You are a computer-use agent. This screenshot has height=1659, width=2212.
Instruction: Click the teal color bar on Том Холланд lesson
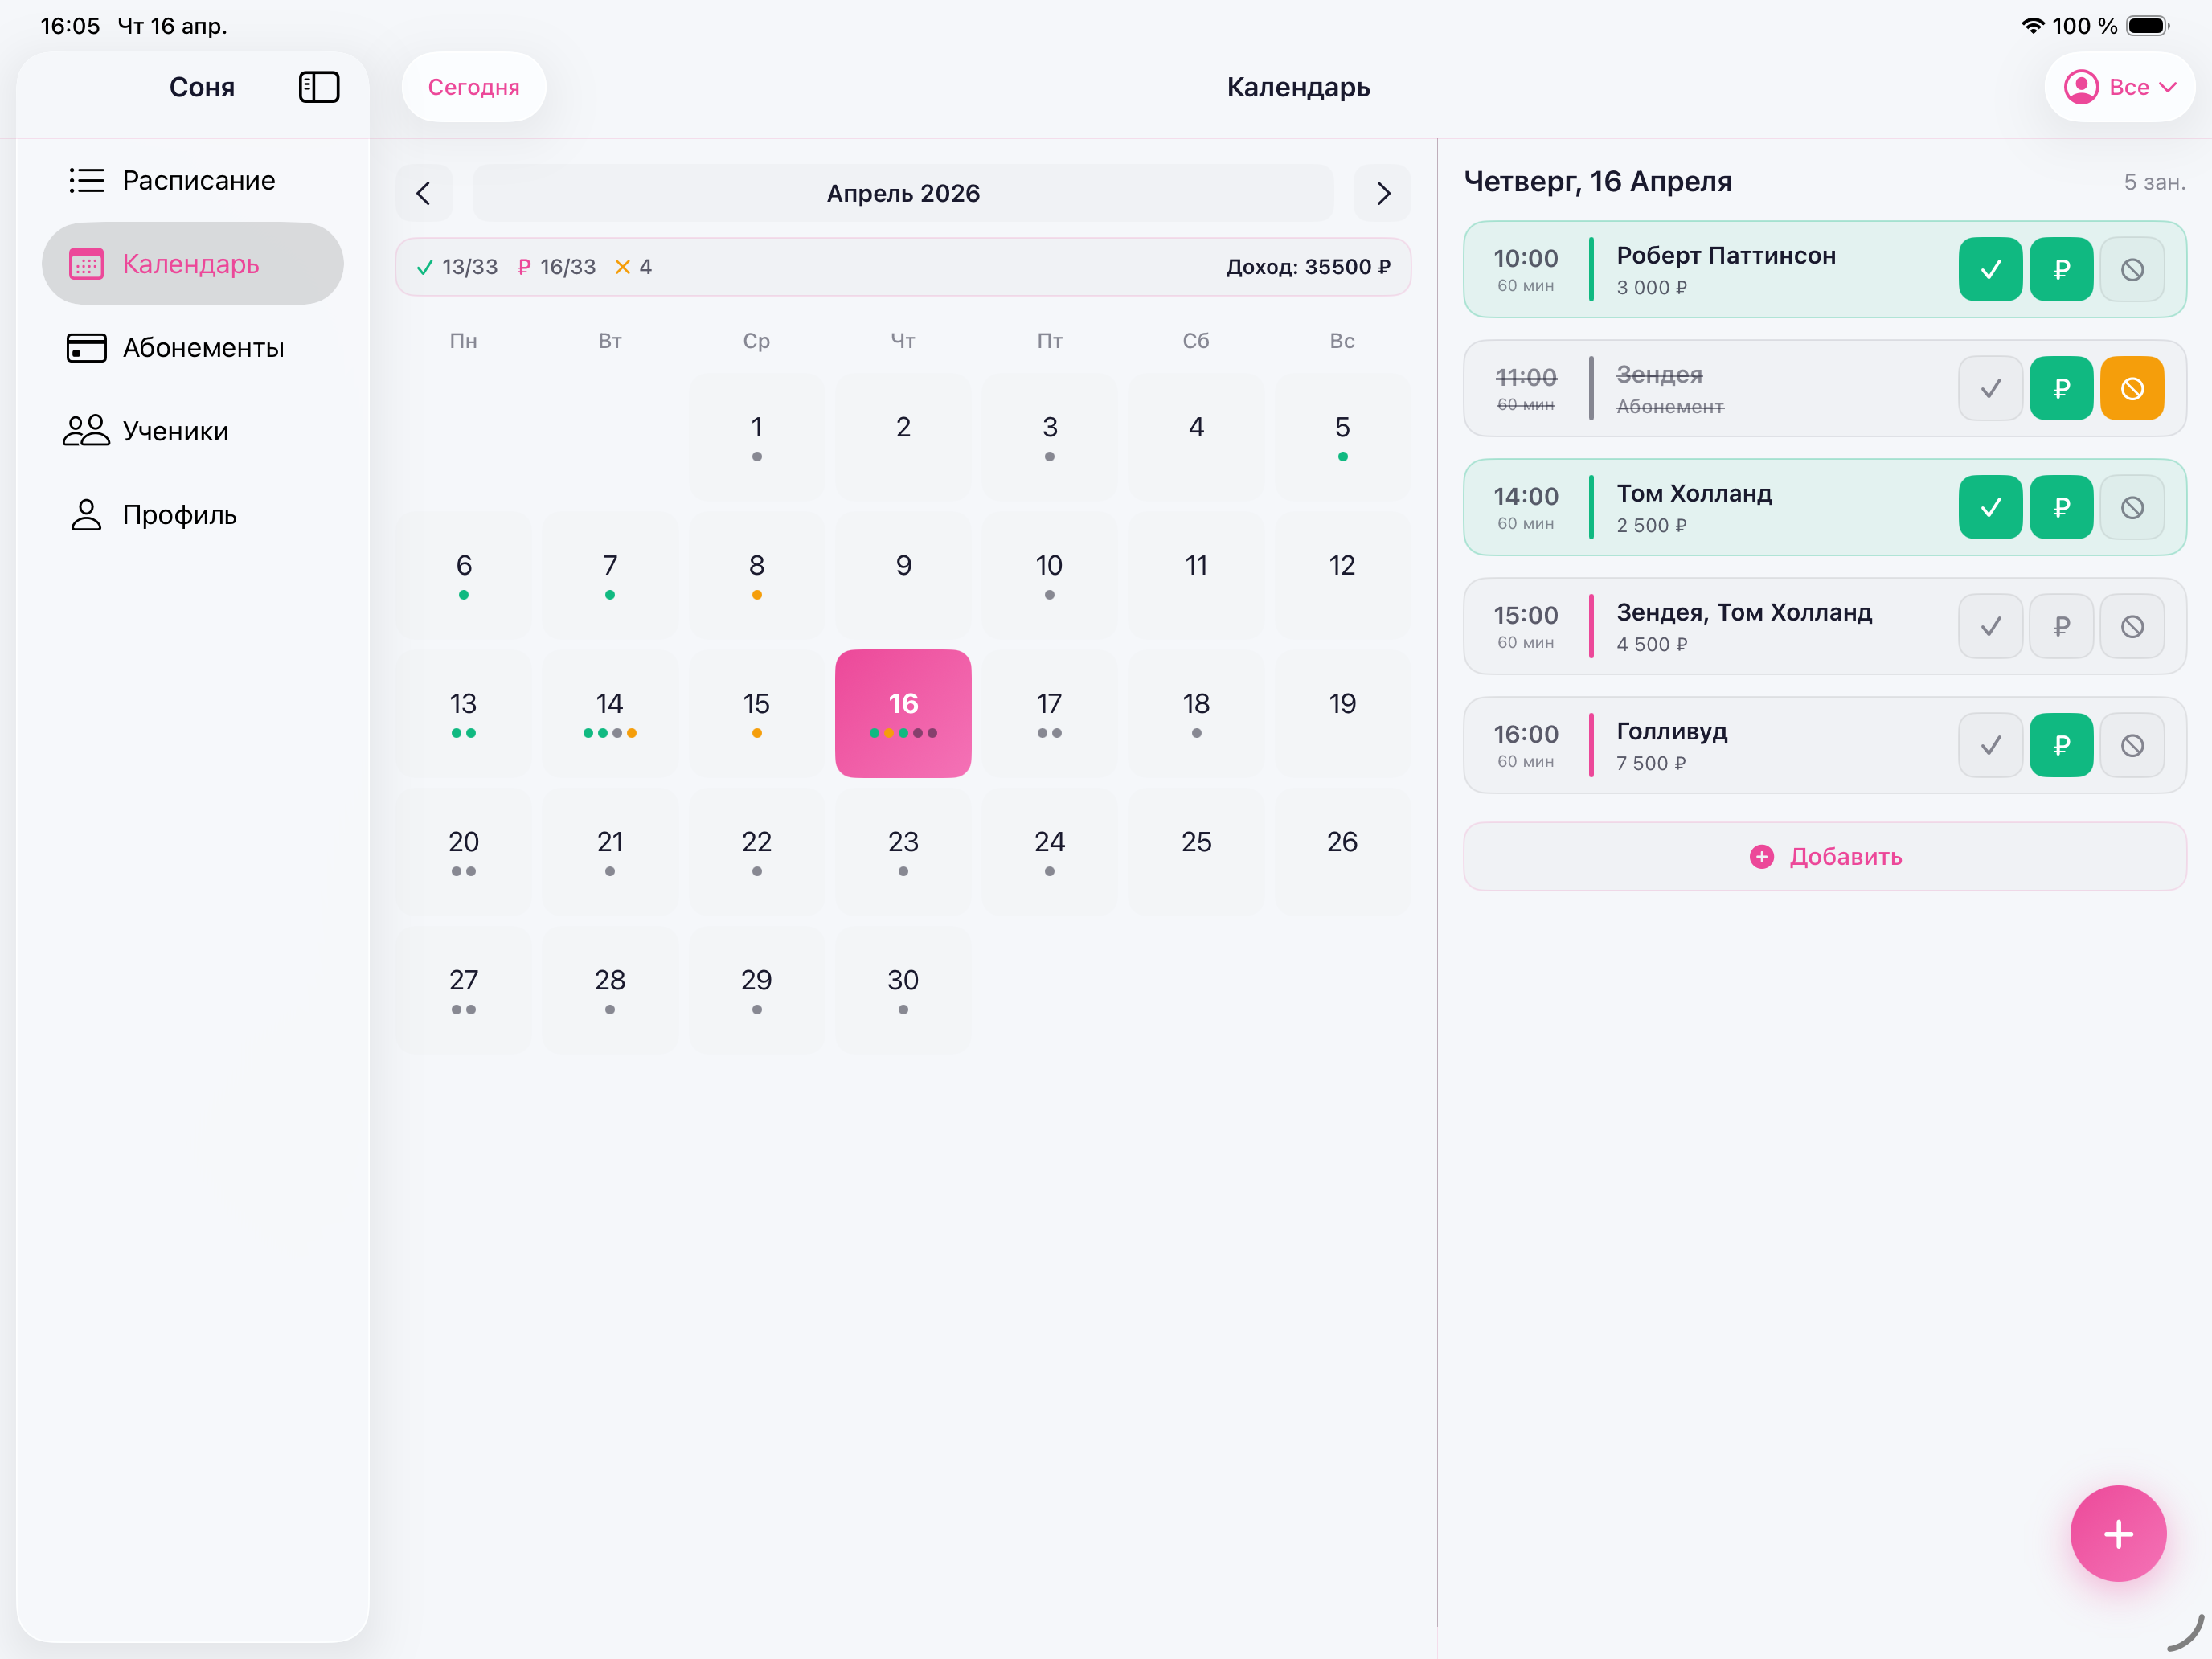tap(1591, 507)
